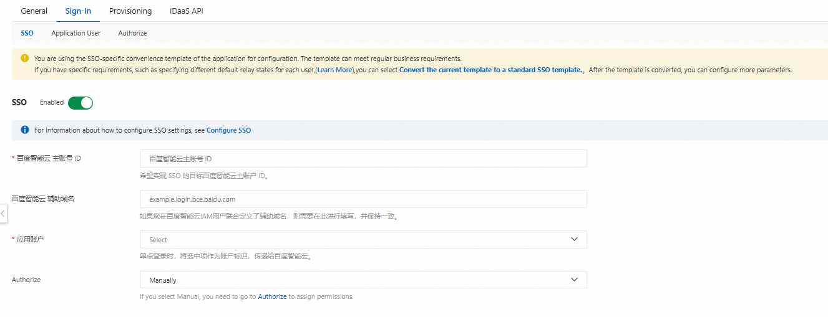
Task: Click the yellow warning icon in banner
Action: pyautogui.click(x=25, y=58)
